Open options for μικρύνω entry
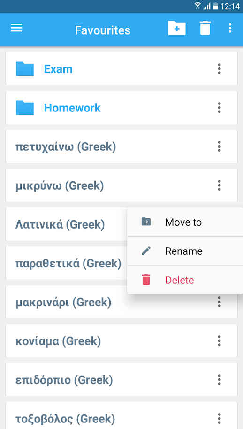Screen dimensions: 243x429 click(x=219, y=185)
